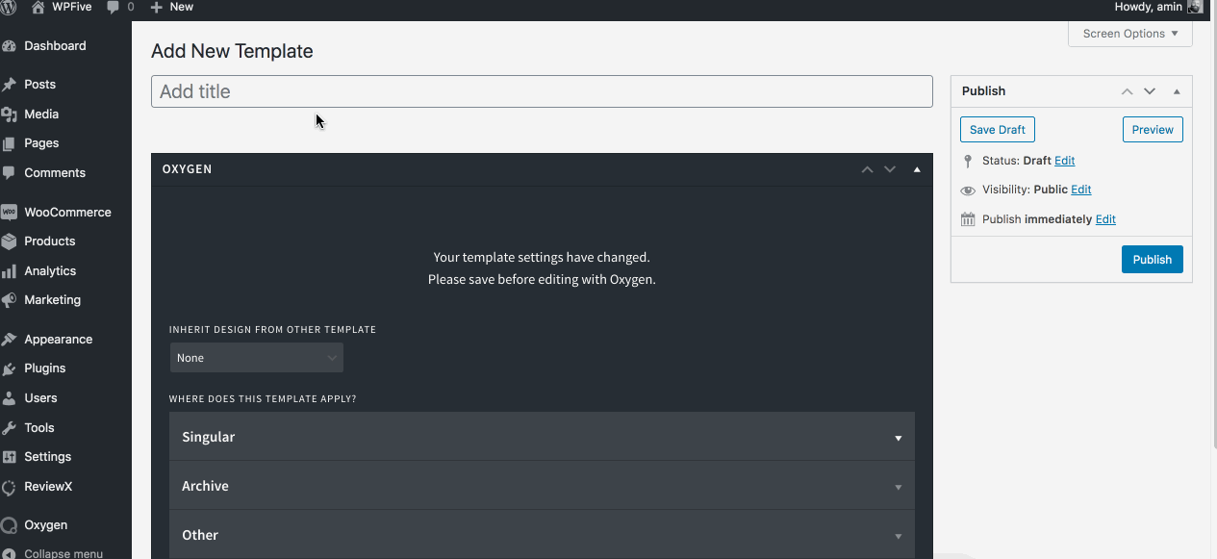Image resolution: width=1217 pixels, height=559 pixels.
Task: Click the Marketing megaphone icon
Action: (10, 300)
